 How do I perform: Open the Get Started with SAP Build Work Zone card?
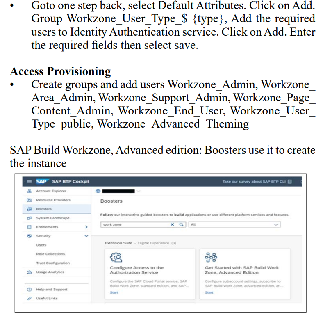pos(245,274)
